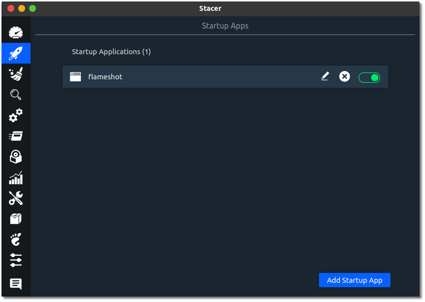Open Feedback via the message bubble icon
The height and width of the screenshot is (302, 425).
[15, 284]
